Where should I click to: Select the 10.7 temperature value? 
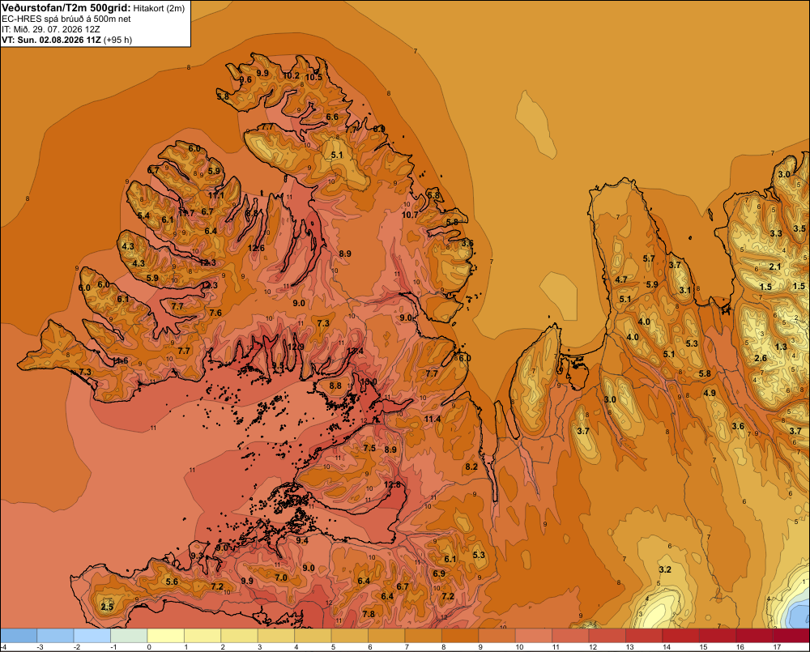pyautogui.click(x=410, y=215)
